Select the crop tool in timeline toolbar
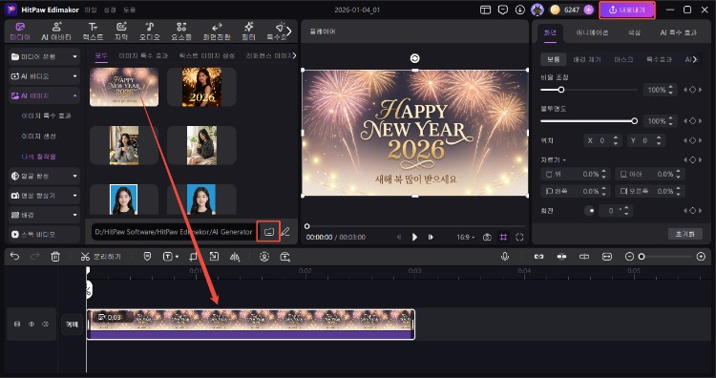The width and height of the screenshot is (716, 378). 193,257
